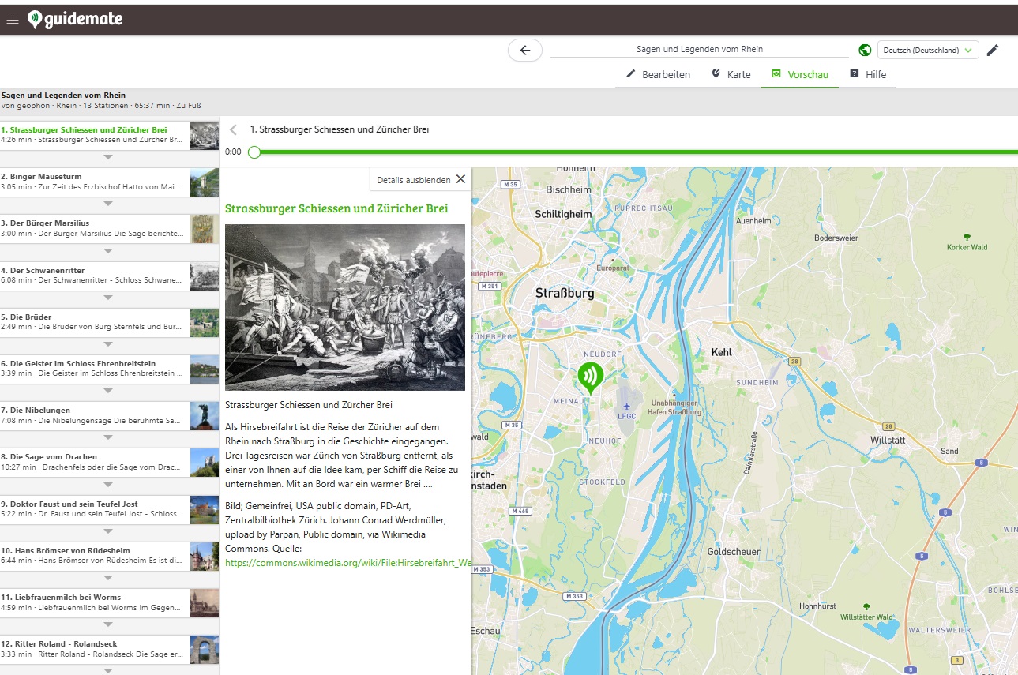Click the LFGC airfield icon on map
1018x675 pixels.
coord(626,406)
